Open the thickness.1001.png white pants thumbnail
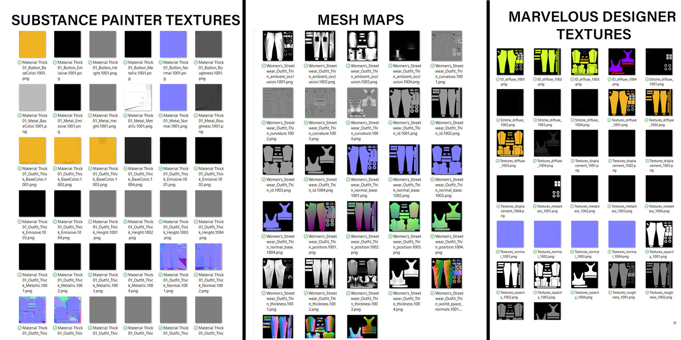Screen dimensions: 681x340 (278, 273)
